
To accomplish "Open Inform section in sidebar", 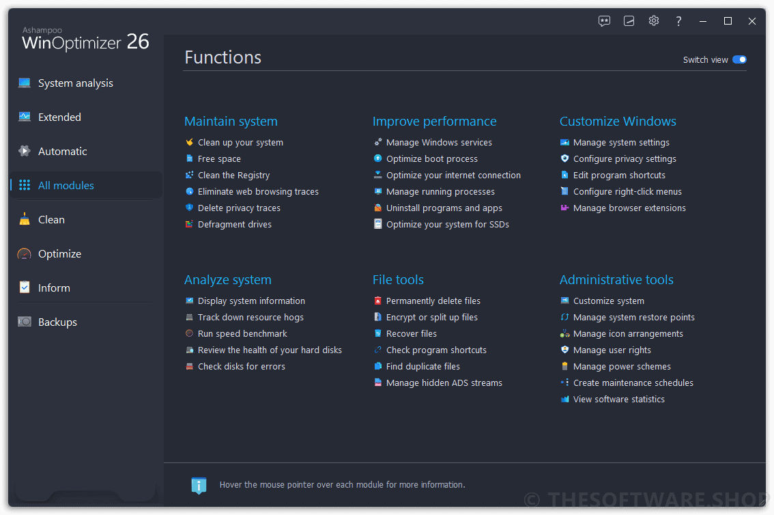I will (x=86, y=288).
